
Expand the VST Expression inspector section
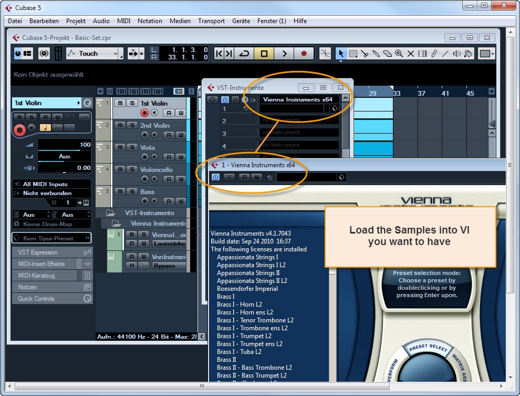click(52, 252)
